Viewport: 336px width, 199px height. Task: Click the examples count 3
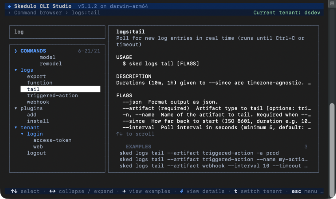coord(306,147)
